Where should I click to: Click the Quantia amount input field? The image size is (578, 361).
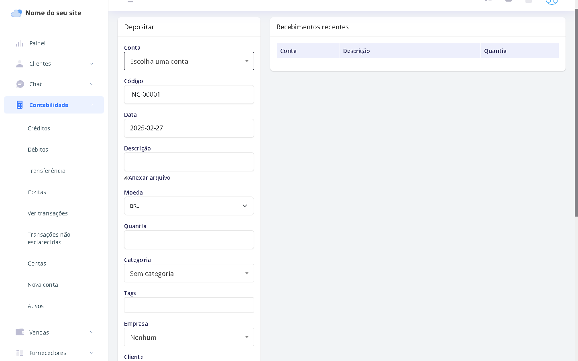coord(189,240)
